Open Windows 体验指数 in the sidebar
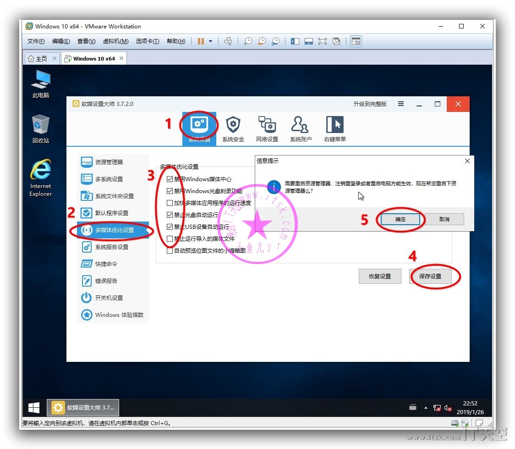The height and width of the screenshot is (449, 515). click(x=113, y=315)
